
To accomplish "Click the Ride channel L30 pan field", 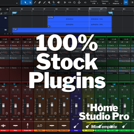I will pyautogui.click(x=15, y=86).
